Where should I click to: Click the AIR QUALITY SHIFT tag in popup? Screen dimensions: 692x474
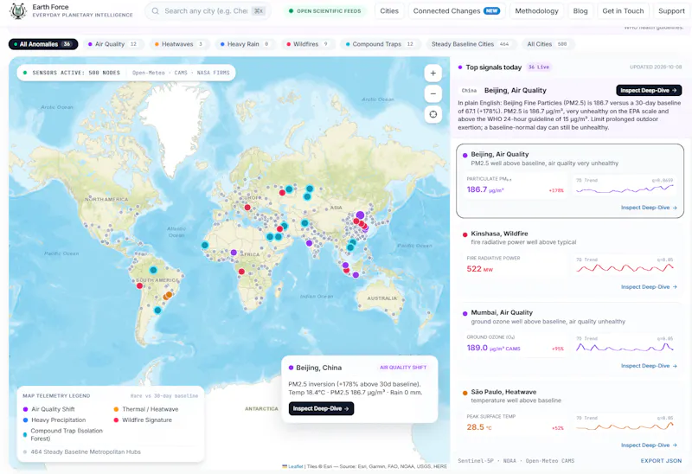(403, 368)
